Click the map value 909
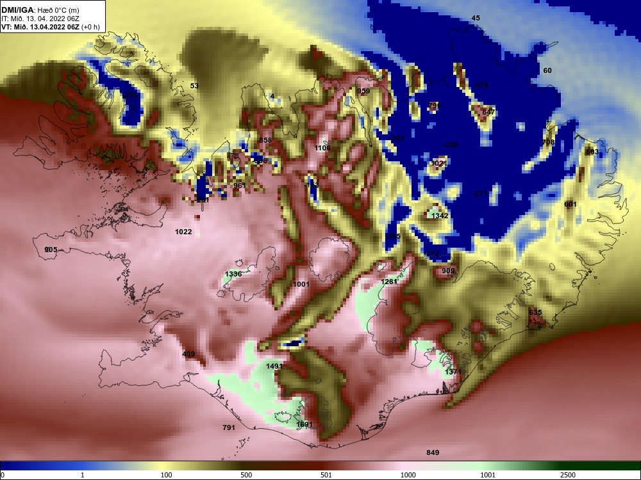This screenshot has height=480, width=641. tap(448, 271)
